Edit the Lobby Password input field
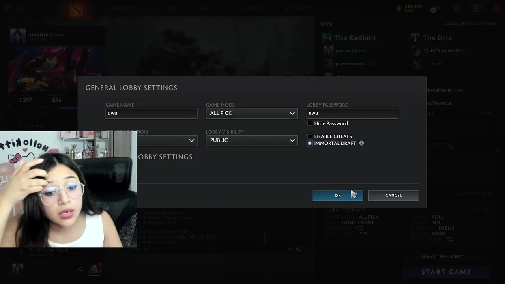The width and height of the screenshot is (505, 284). point(352,113)
